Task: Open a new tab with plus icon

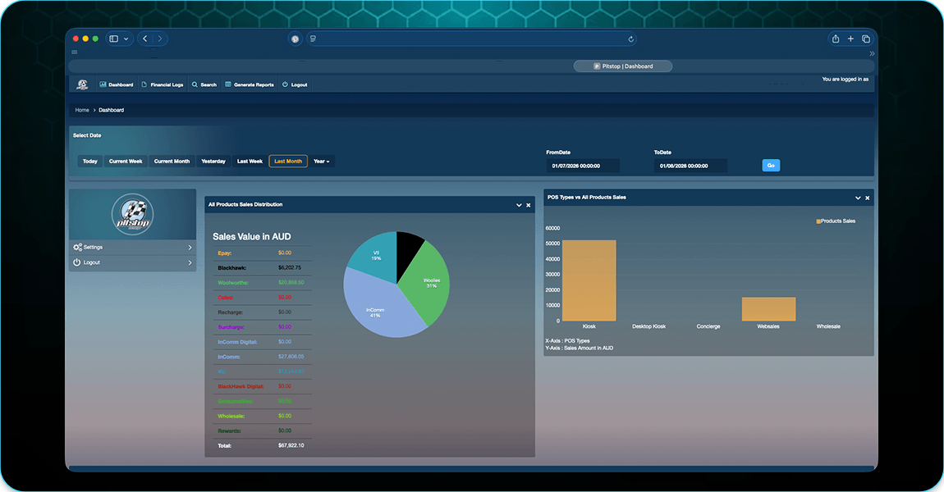Action: tap(850, 39)
